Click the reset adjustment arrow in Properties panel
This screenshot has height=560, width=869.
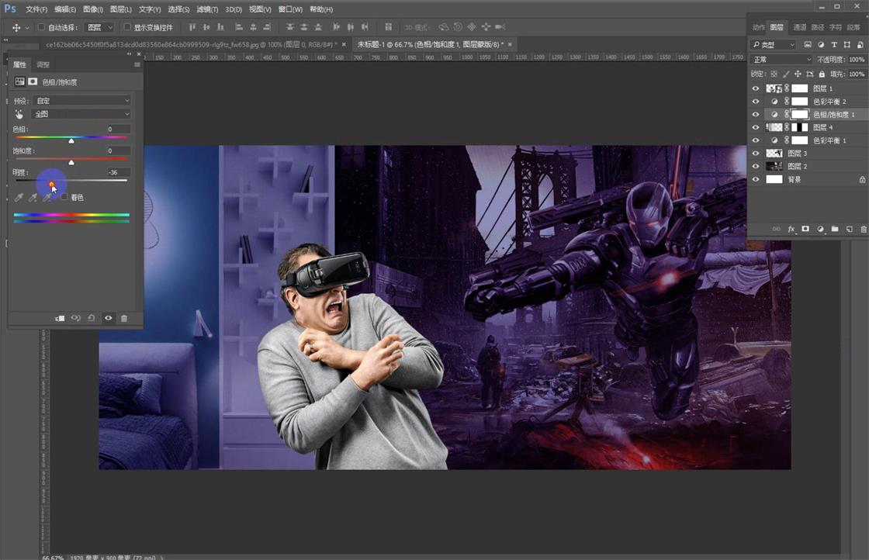(x=91, y=318)
